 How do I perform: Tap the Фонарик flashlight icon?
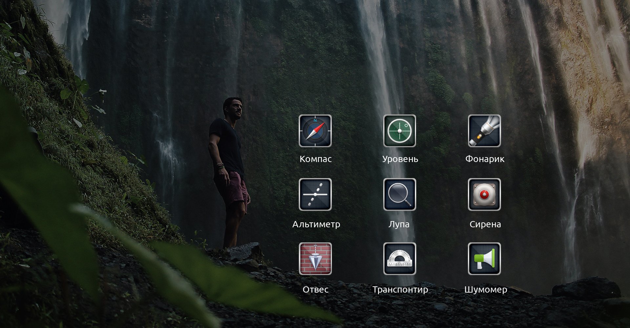484,131
